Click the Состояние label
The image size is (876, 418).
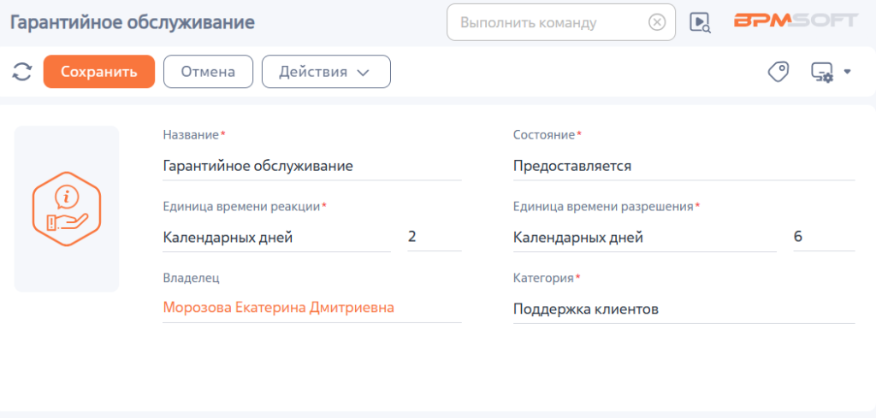coord(544,135)
